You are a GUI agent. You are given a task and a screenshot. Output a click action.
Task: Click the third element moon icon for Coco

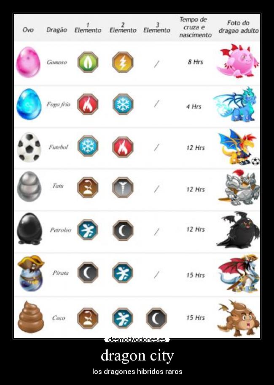pyautogui.click(x=156, y=318)
